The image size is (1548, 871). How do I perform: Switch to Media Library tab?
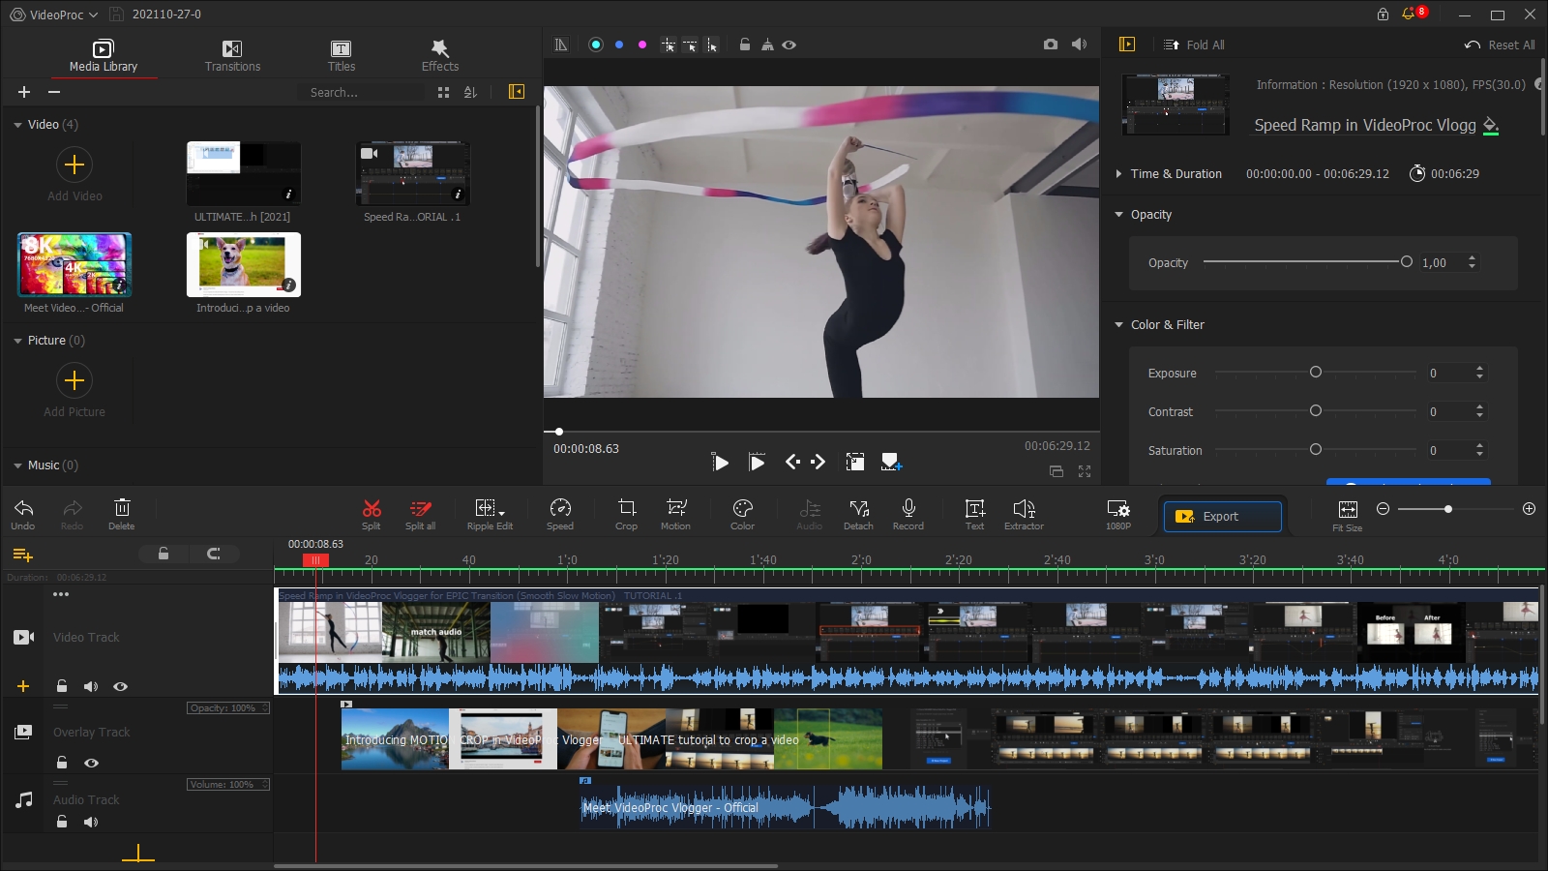[x=104, y=56]
